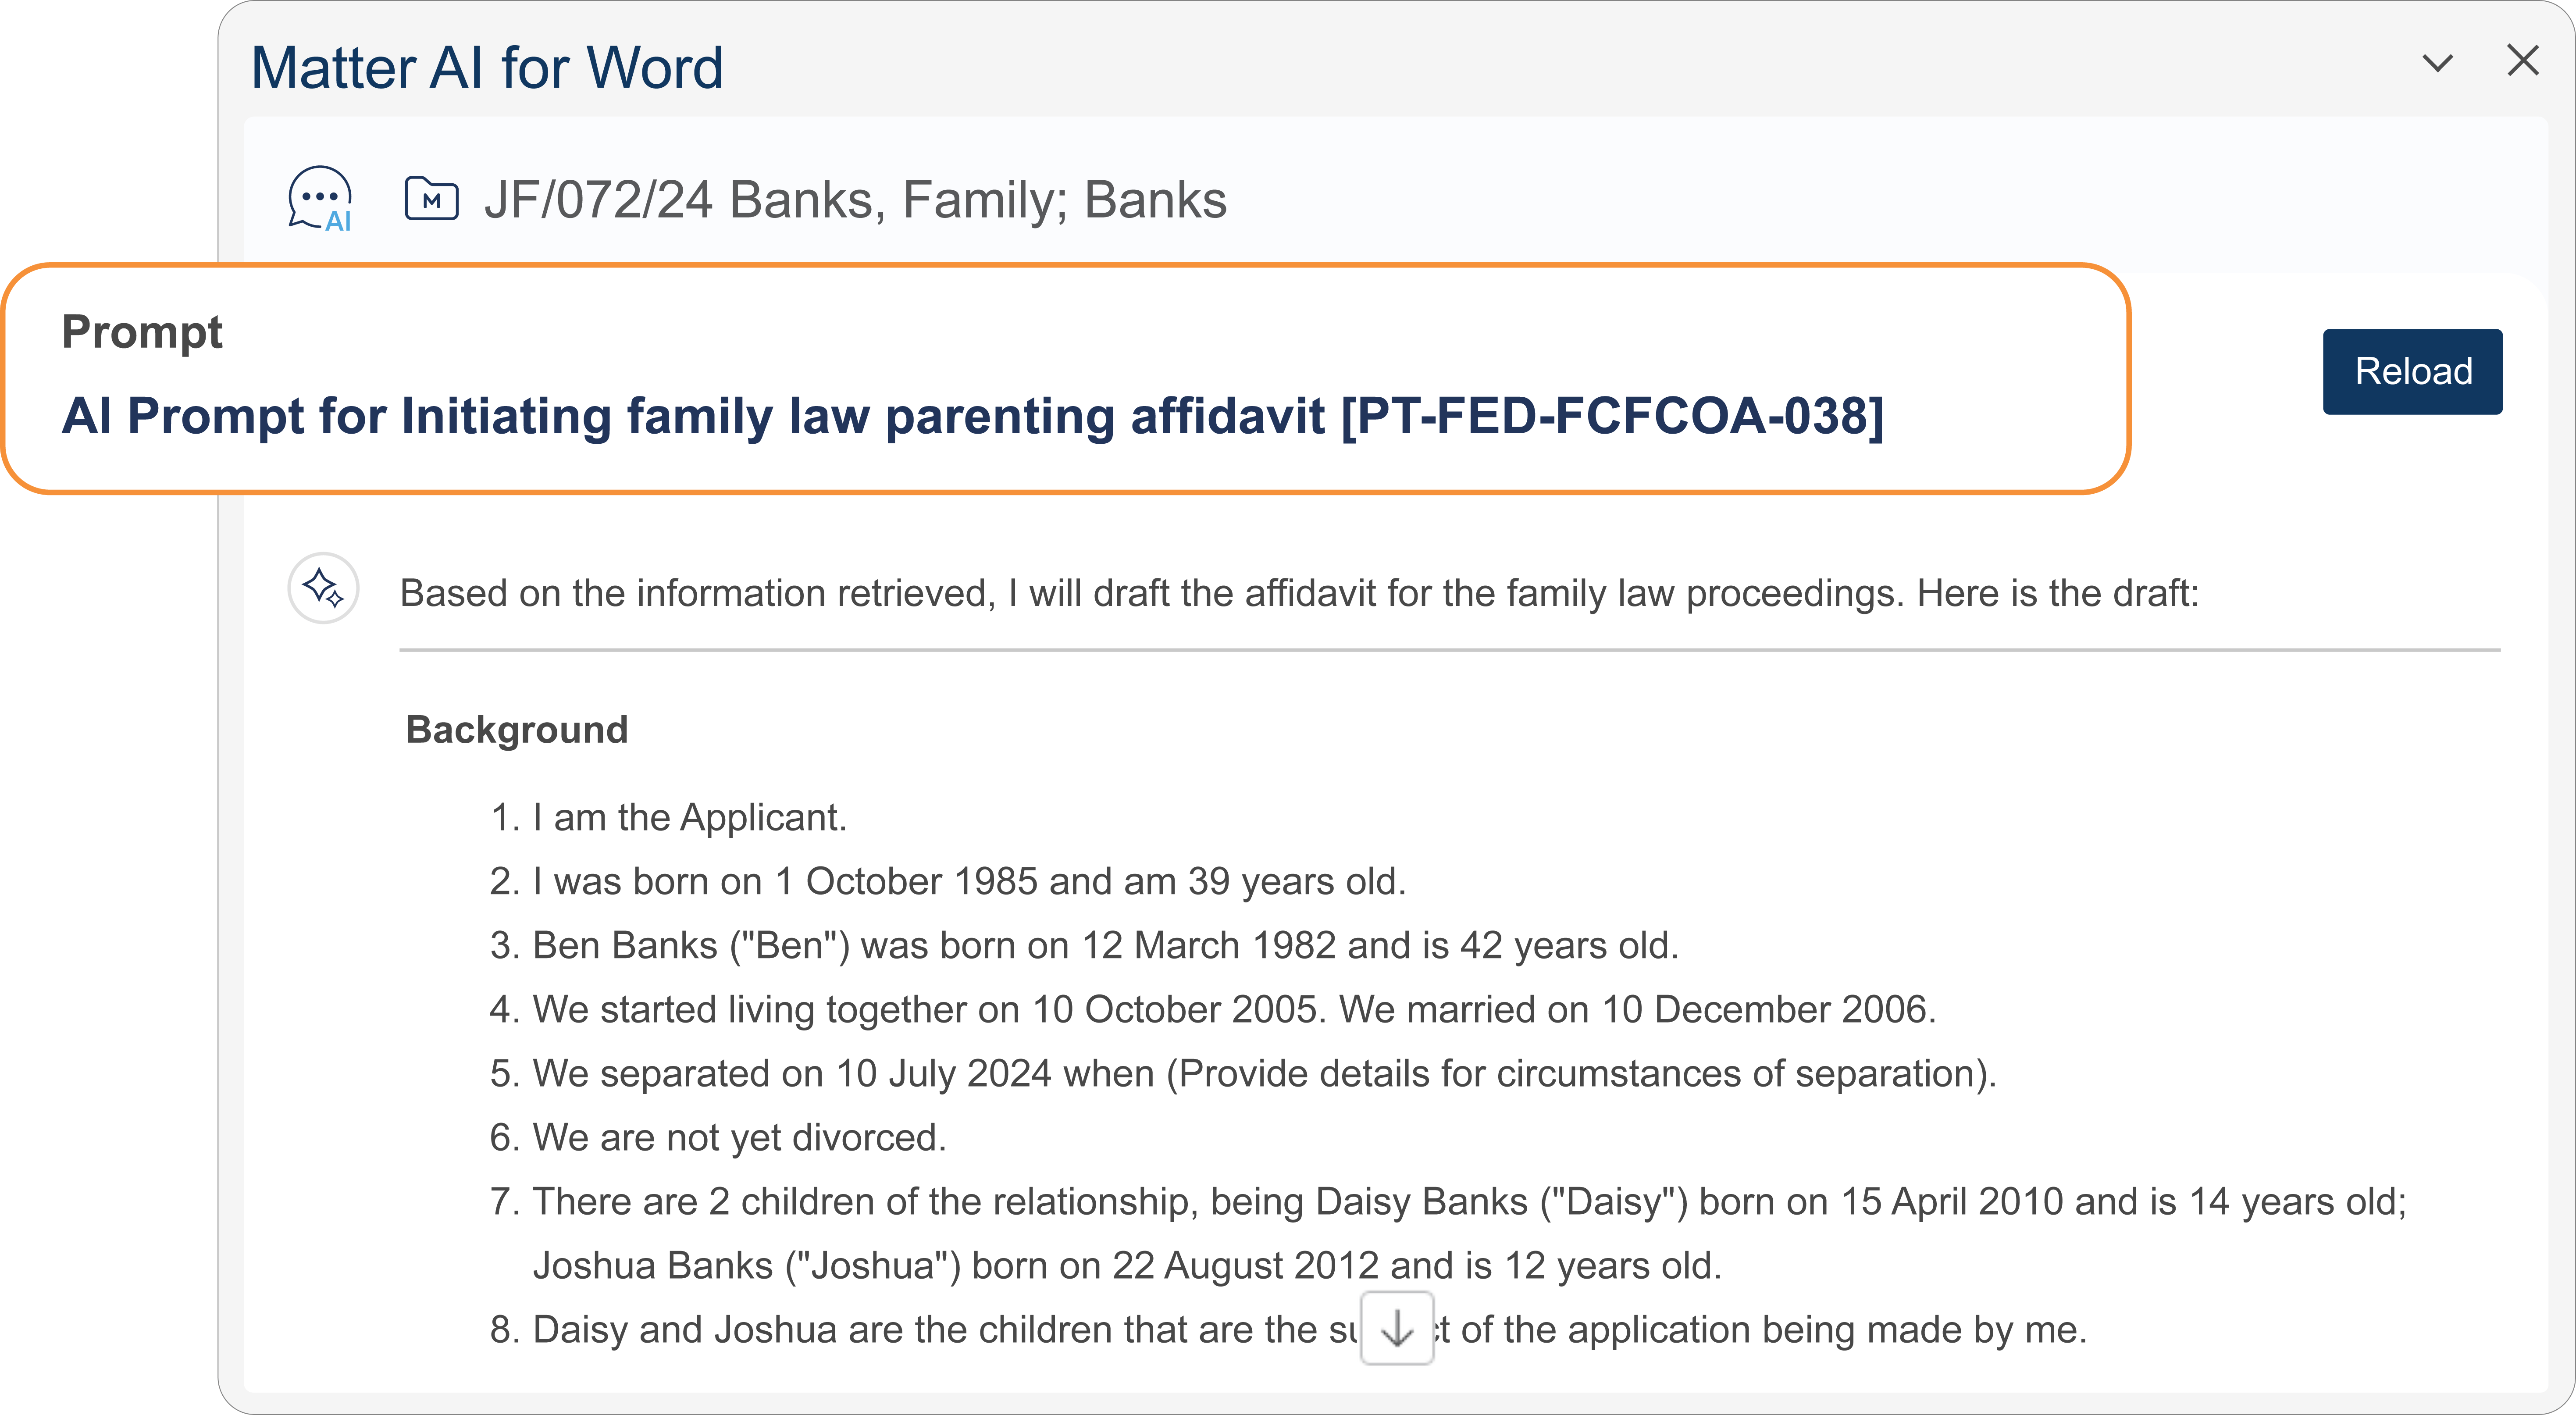Click the AI chat bubble icon

point(320,199)
